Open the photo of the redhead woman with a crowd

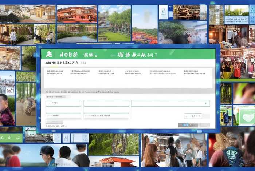point(174,150)
